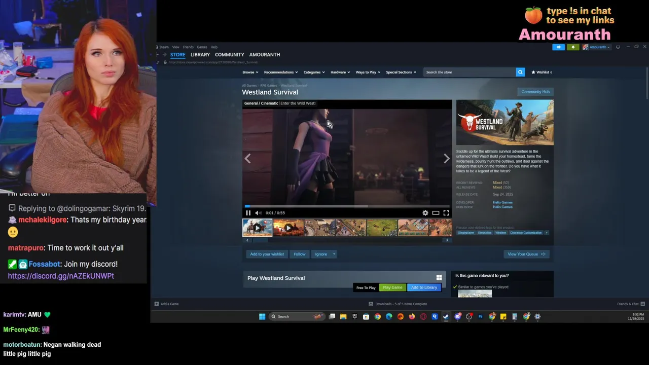This screenshot has width=649, height=365.
Task: Click View Your Queue button
Action: tap(526, 254)
